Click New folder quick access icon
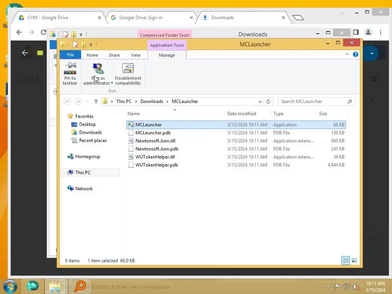This screenshot has height=294, width=392. tap(83, 44)
